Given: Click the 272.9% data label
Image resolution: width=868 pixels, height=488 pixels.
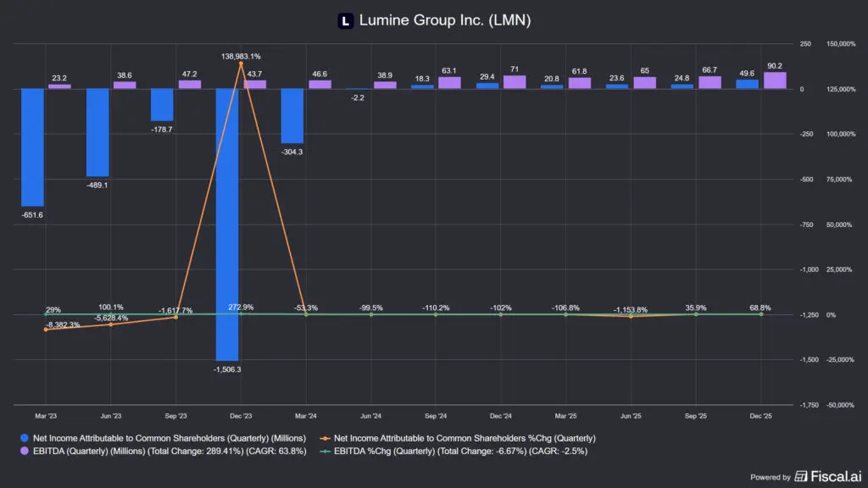Looking at the screenshot, I should (241, 307).
